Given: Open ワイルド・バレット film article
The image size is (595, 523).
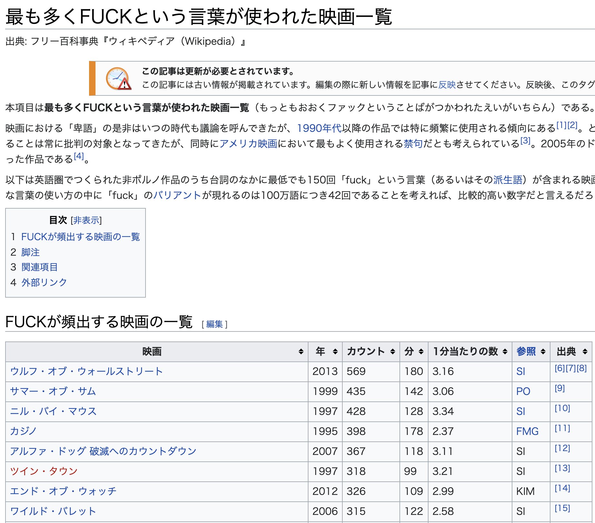Looking at the screenshot, I should 53,511.
